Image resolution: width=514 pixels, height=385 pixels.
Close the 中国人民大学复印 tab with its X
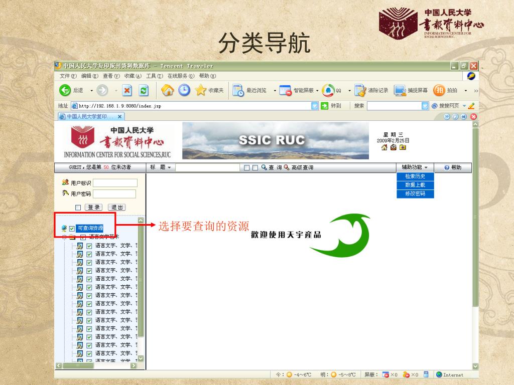point(119,116)
